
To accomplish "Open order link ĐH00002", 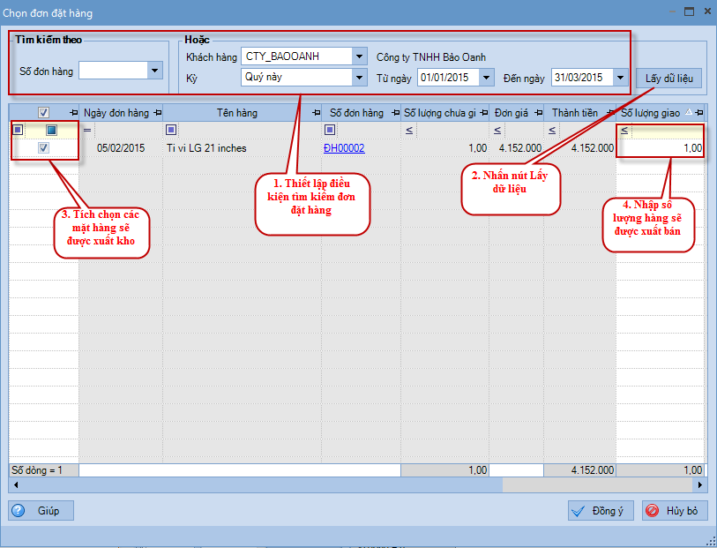I will tap(344, 148).
